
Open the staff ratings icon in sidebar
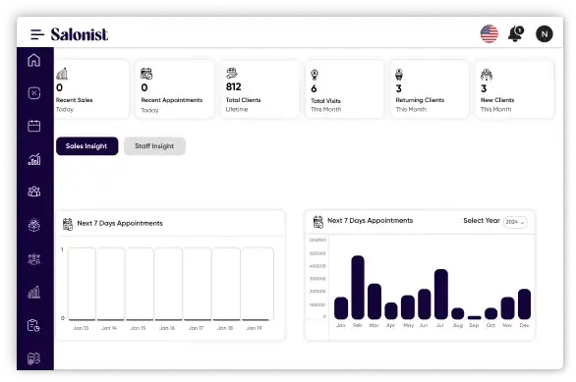(x=34, y=259)
